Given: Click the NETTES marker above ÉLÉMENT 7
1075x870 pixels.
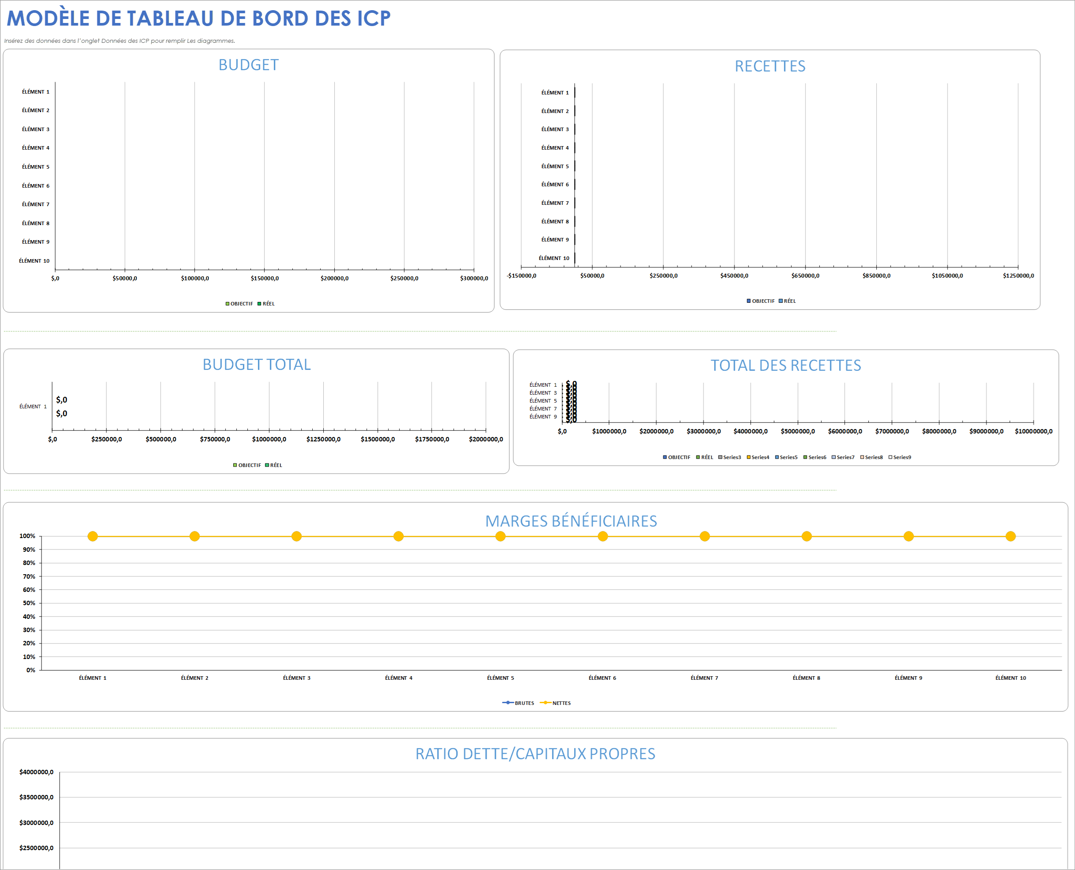Looking at the screenshot, I should click(x=704, y=536).
